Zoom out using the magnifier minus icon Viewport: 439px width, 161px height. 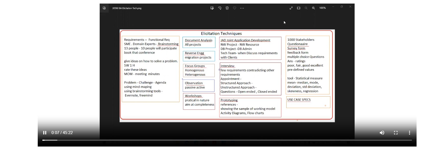306,8
